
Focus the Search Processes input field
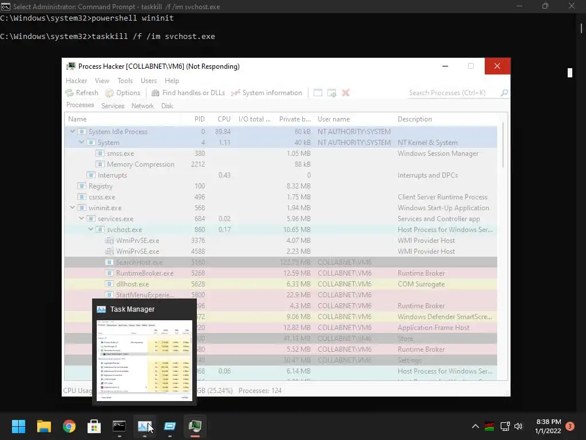(454, 93)
